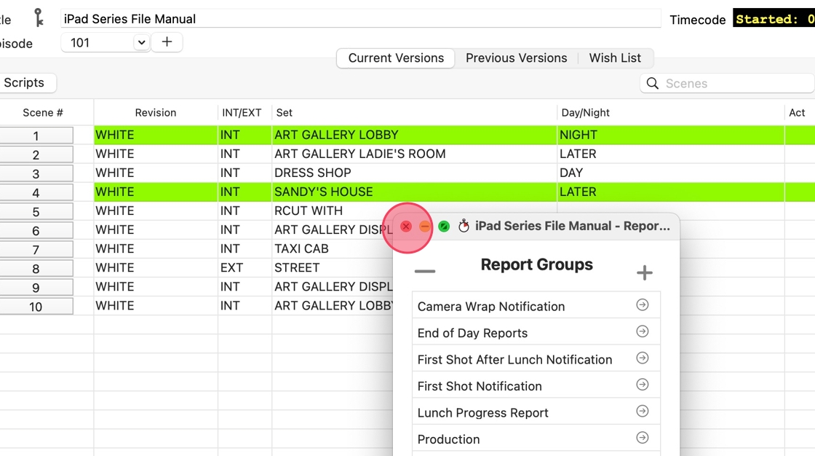Viewport: 815px width, 456px height.
Task: Select First Shot Notification report group
Action: point(536,385)
